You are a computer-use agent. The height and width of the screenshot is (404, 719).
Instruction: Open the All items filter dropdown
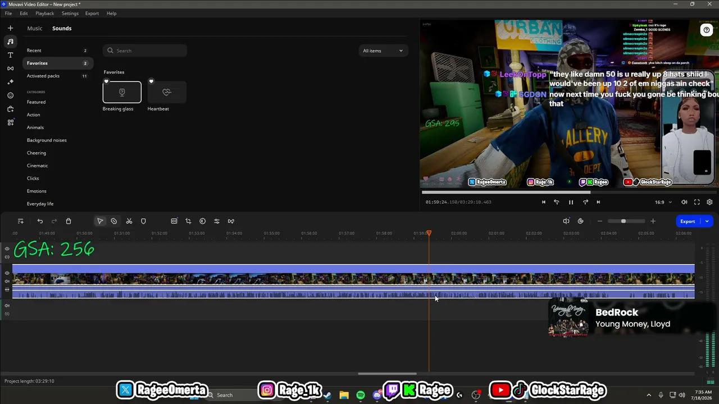click(383, 50)
